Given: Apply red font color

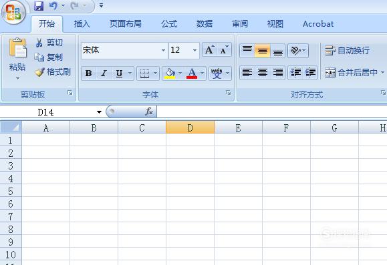Looking at the screenshot, I should coord(192,73).
